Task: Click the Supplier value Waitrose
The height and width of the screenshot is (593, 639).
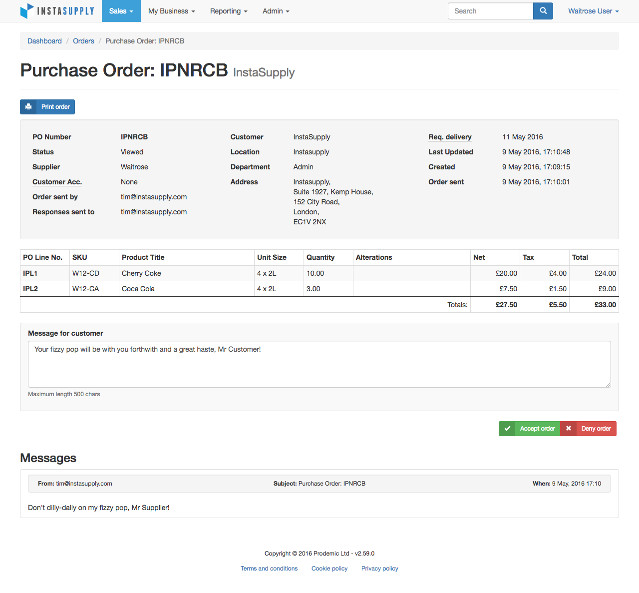Action: (134, 167)
